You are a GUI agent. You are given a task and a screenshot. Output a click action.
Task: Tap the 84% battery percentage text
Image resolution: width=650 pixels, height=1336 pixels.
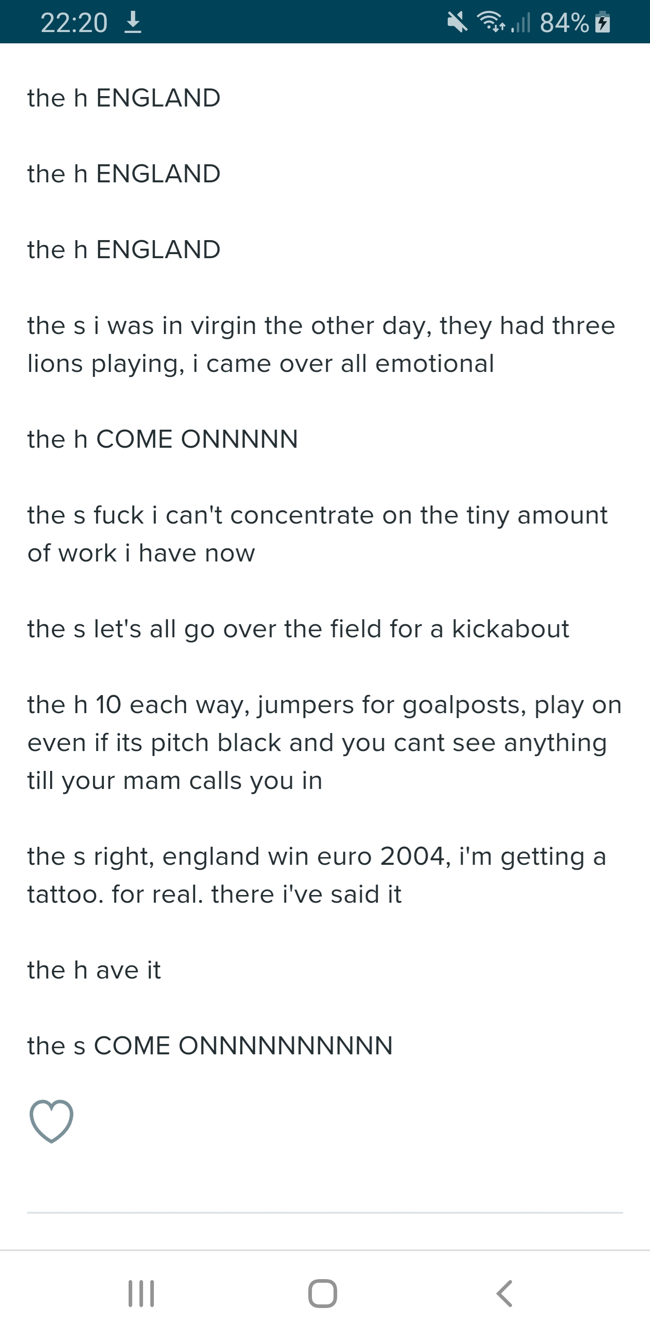pos(564,23)
